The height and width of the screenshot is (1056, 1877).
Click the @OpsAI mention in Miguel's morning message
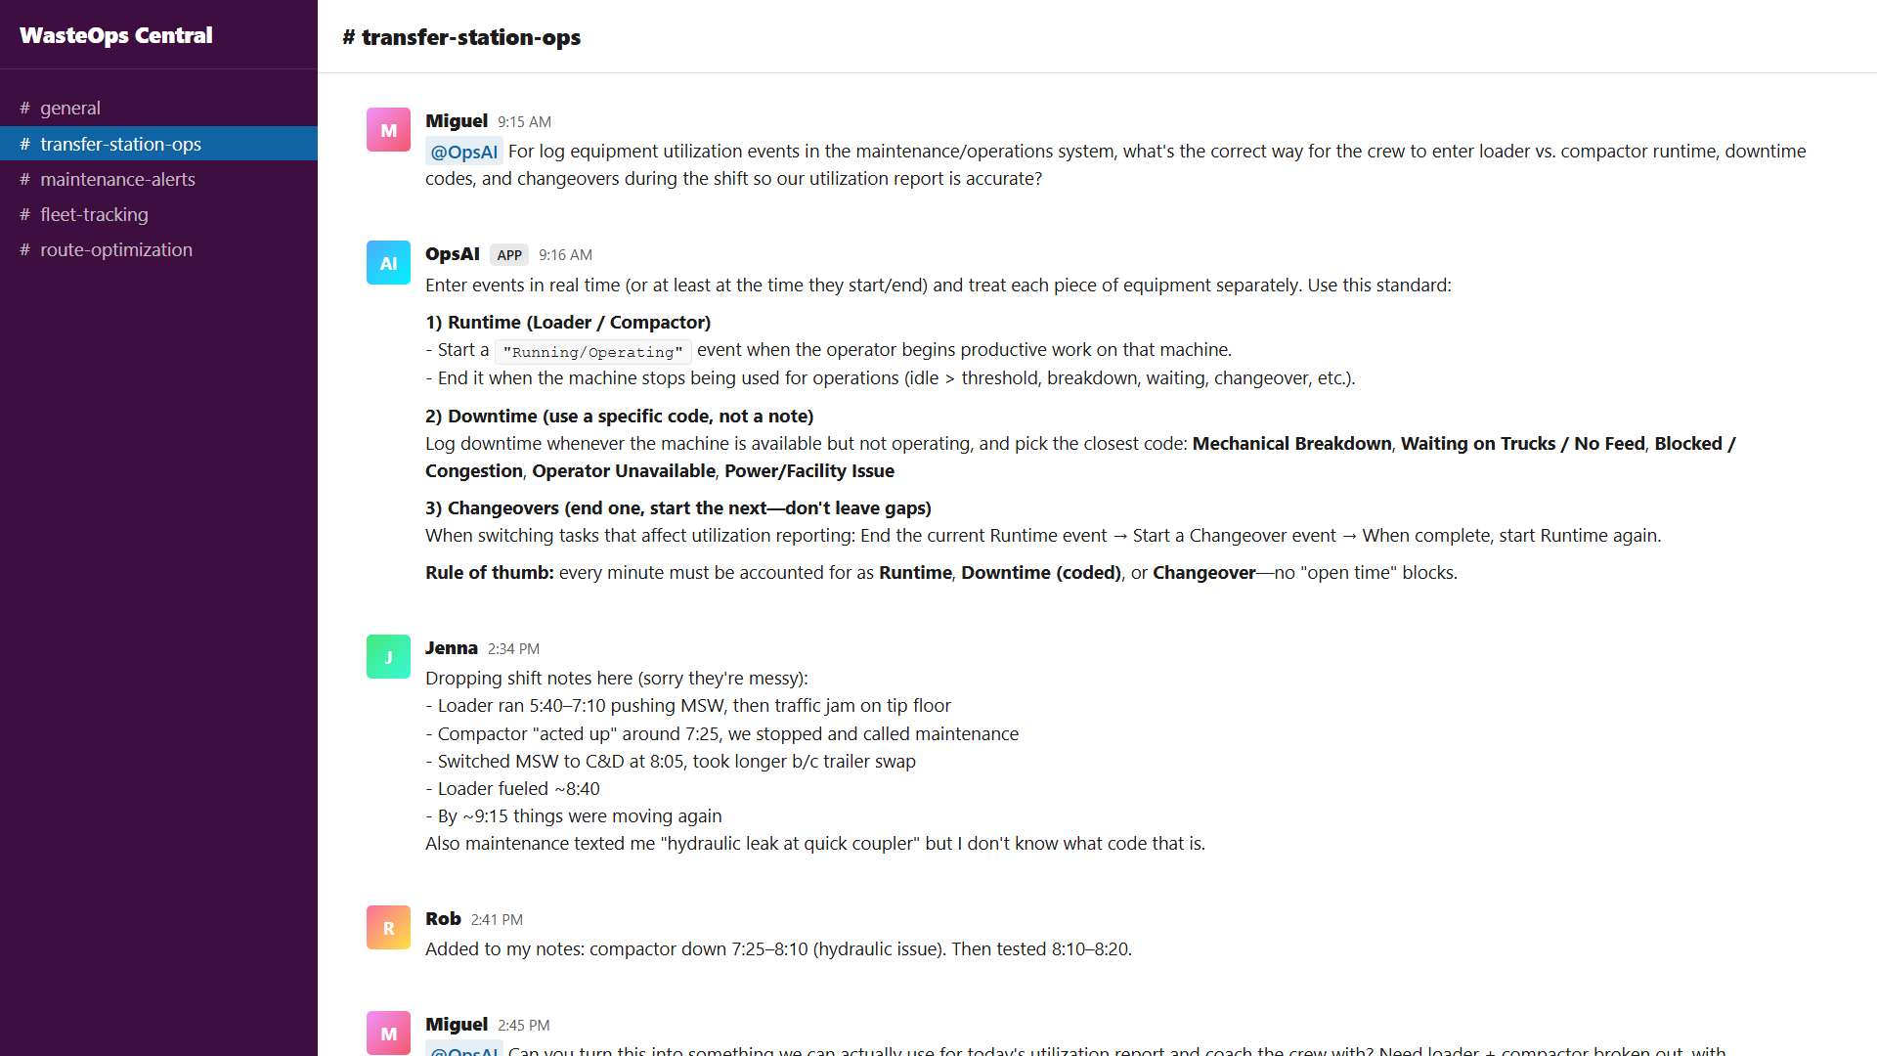point(463,152)
